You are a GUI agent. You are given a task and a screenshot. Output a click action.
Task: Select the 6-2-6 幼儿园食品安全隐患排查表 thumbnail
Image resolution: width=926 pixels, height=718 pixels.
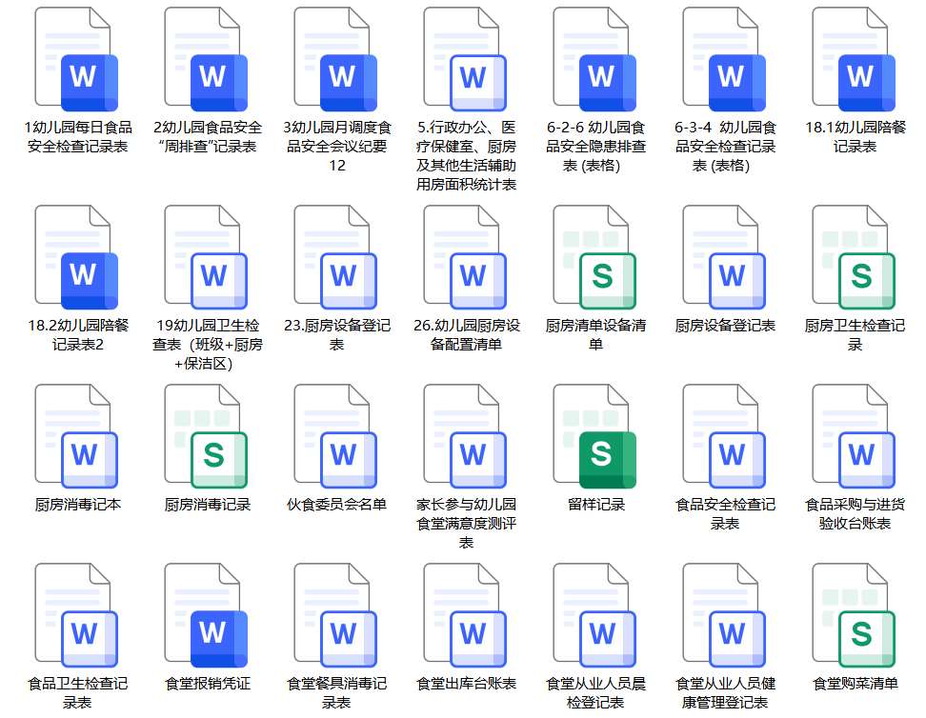click(x=594, y=59)
